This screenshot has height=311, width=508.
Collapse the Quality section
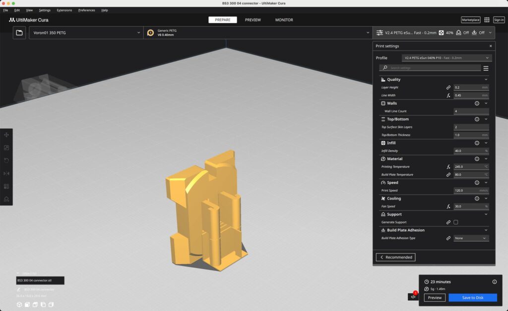pos(486,80)
